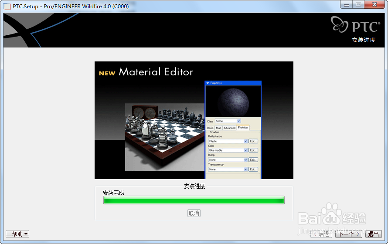Maximize the PTC.Setup window
Screen dimensions: 388x244
pos(358,5)
